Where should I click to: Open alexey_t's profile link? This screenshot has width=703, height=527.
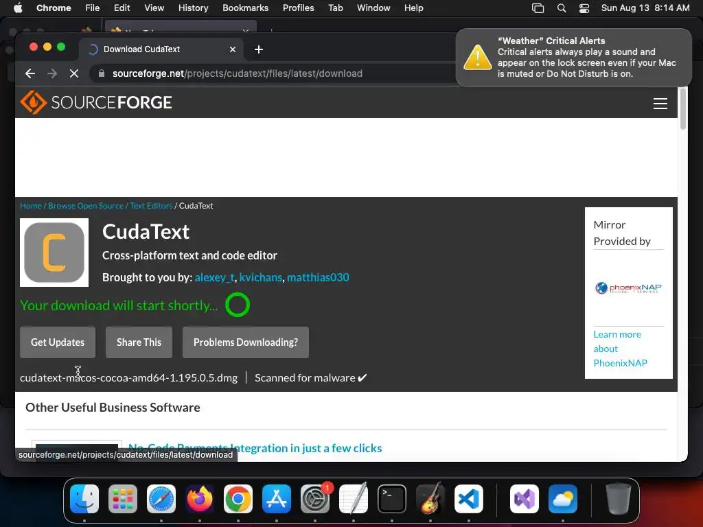click(x=214, y=277)
